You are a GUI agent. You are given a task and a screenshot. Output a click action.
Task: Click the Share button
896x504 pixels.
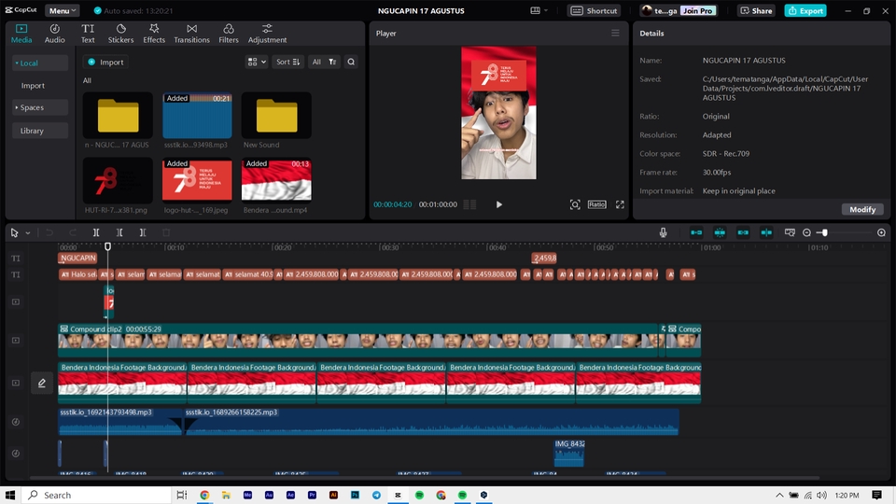pos(755,10)
